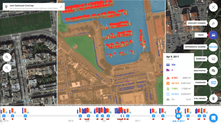Select the dub, 9 2017 timeline camera marker

179,116
